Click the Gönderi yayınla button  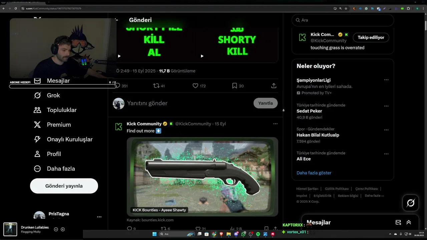64,186
